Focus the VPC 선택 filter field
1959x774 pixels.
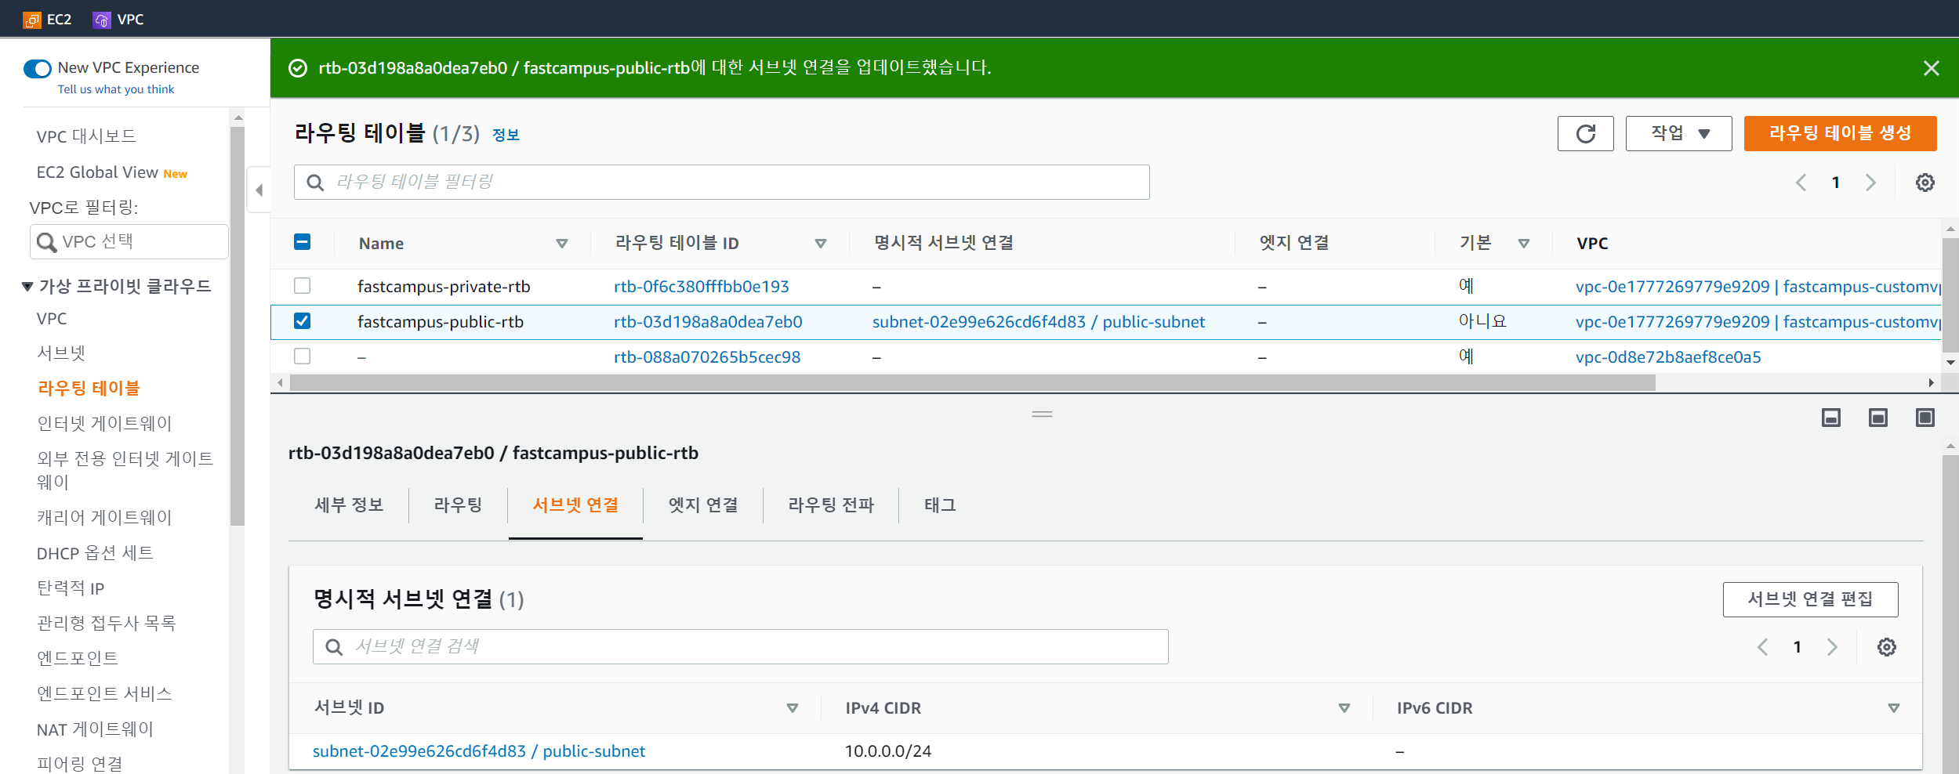(129, 242)
